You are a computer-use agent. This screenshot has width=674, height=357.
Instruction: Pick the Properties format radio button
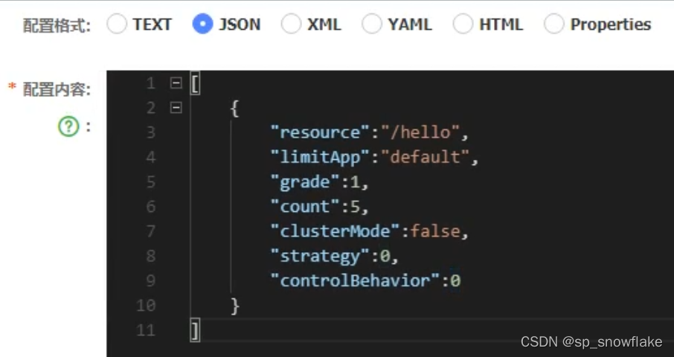point(554,24)
